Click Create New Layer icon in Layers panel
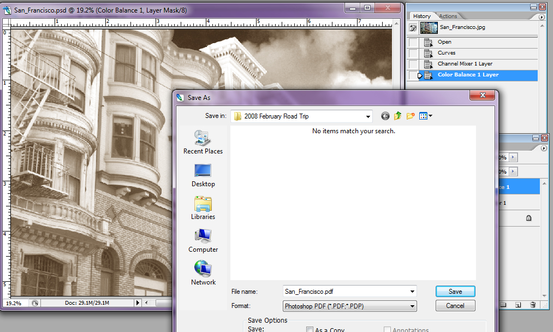 518,305
